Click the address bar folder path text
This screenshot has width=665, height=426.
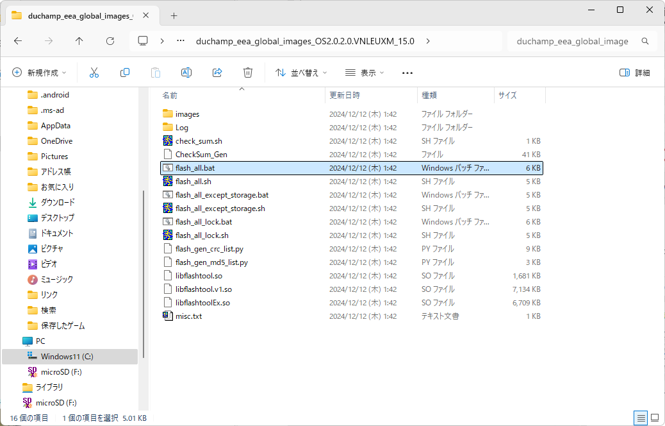point(305,41)
